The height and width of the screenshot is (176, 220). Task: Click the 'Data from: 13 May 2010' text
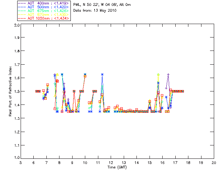[x=95, y=11]
